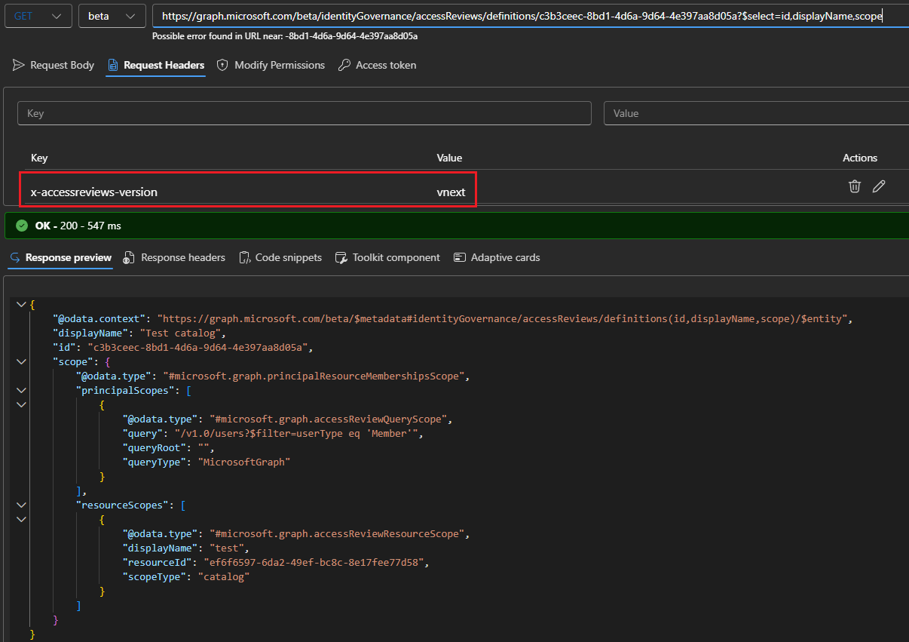Collapse the "principalScopes" array
Image resolution: width=909 pixels, height=642 pixels.
pos(20,391)
